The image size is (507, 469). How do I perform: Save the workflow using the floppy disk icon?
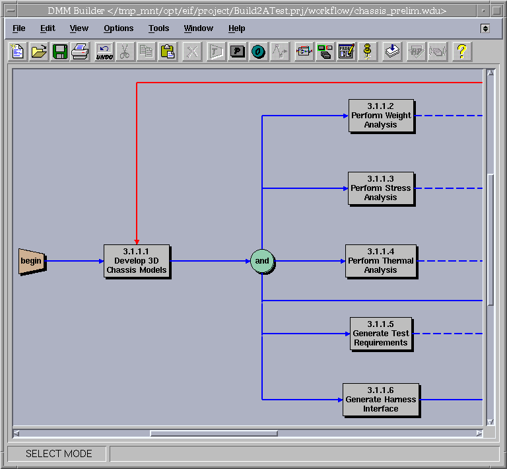click(x=60, y=52)
